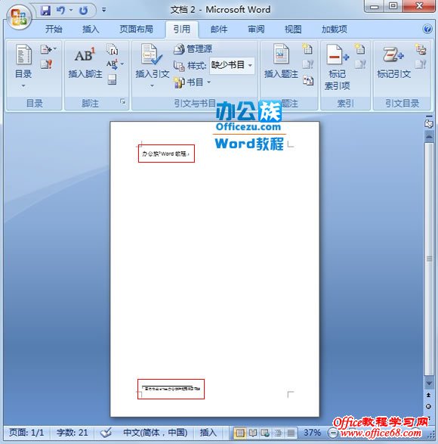
Task: Click 标记引文 mark citation button
Action: click(394, 62)
